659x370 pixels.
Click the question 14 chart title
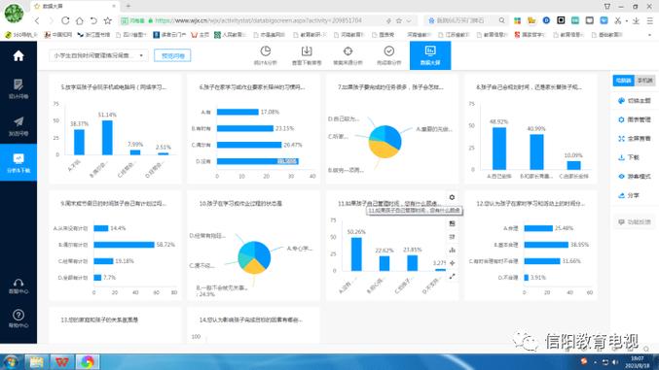pos(251,320)
